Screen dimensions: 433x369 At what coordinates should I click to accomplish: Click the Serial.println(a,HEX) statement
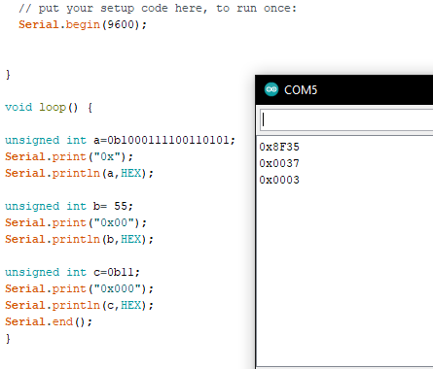79,173
